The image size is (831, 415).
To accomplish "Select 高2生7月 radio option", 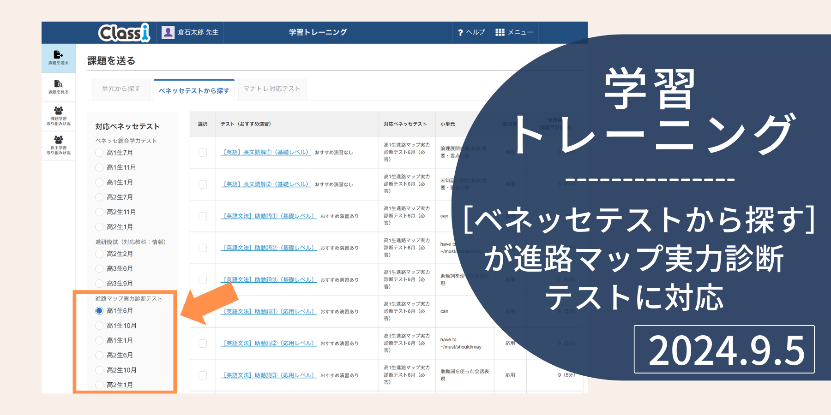I will point(99,197).
